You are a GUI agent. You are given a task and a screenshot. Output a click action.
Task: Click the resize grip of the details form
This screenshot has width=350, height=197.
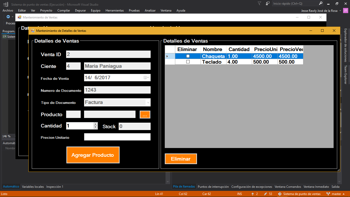point(338,170)
